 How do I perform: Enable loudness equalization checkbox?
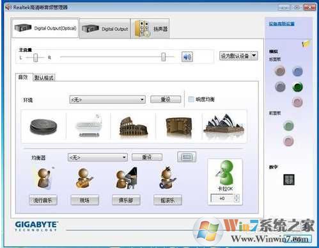191,99
